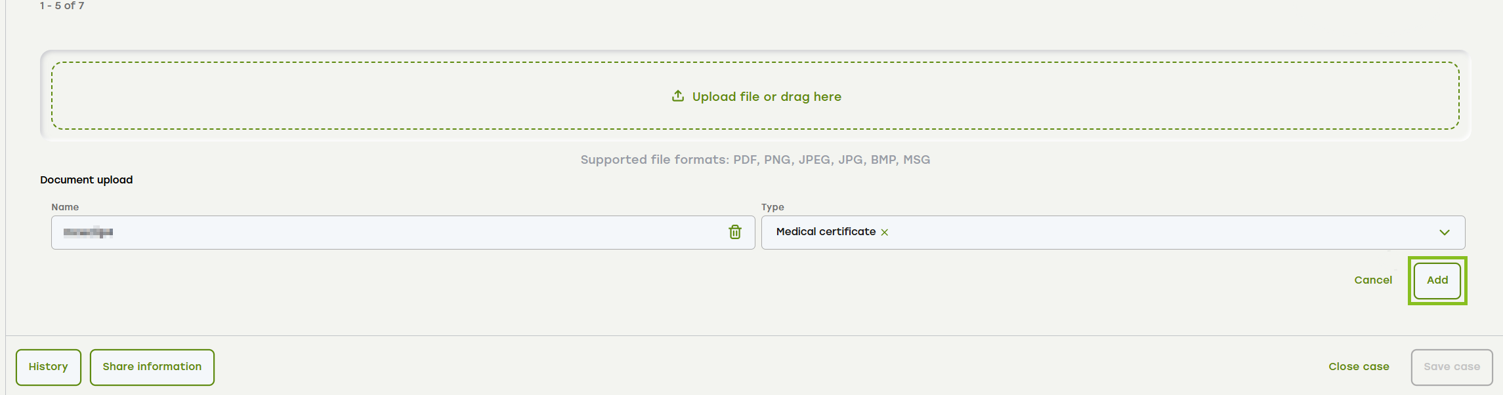Image resolution: width=1503 pixels, height=395 pixels.
Task: Click Share information button
Action: (x=152, y=367)
